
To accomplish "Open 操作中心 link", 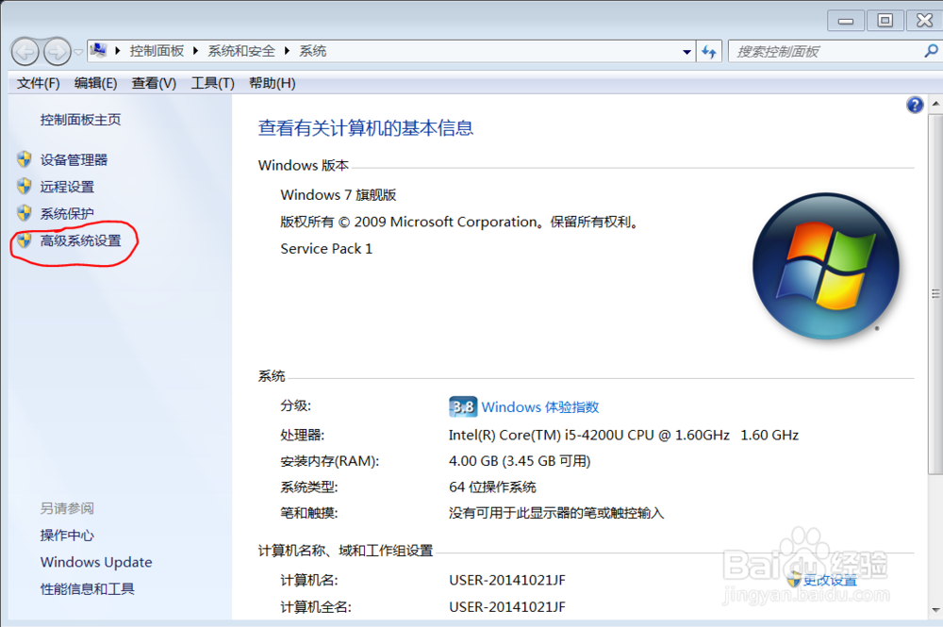I will (67, 535).
